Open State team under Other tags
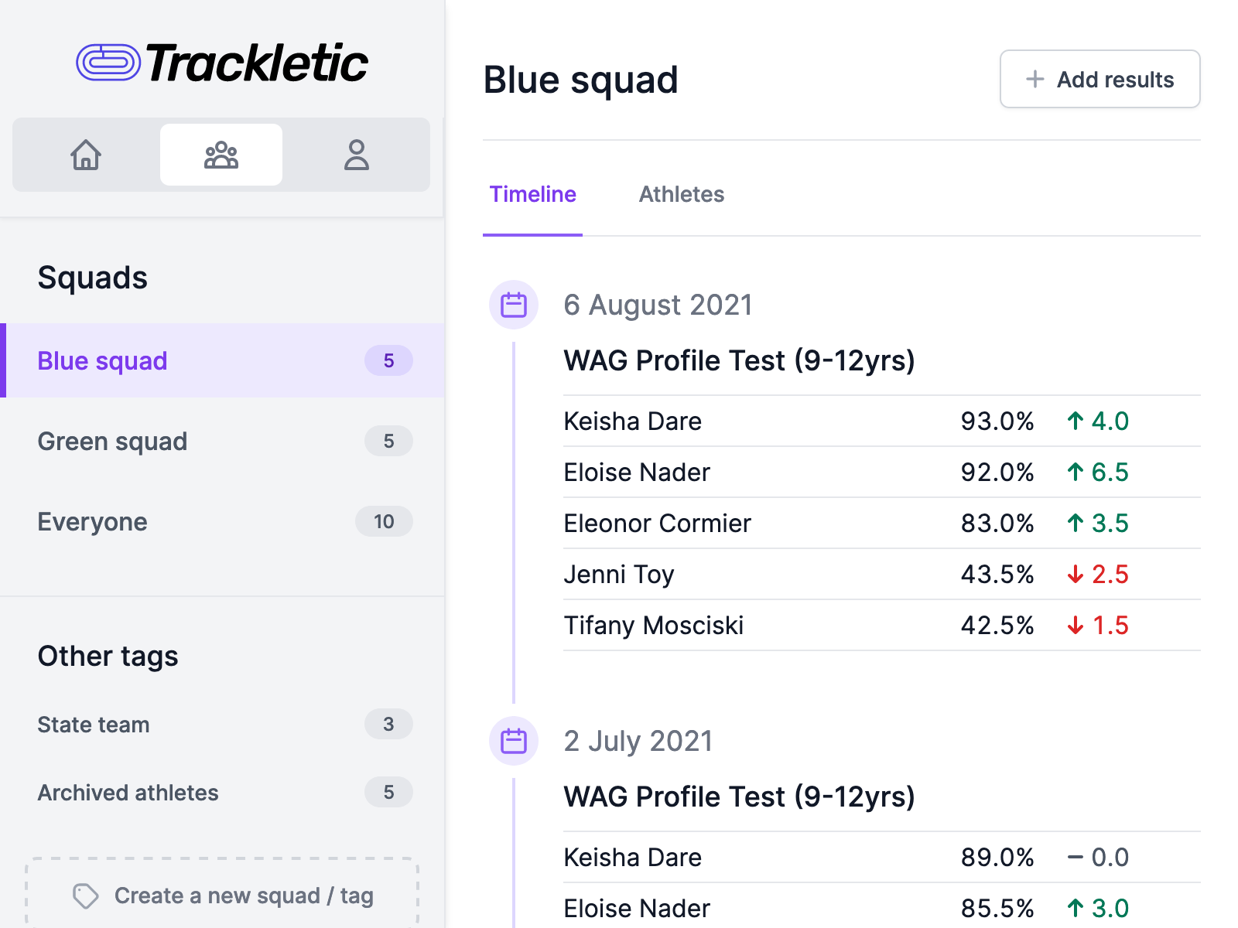The height and width of the screenshot is (928, 1238). click(93, 725)
